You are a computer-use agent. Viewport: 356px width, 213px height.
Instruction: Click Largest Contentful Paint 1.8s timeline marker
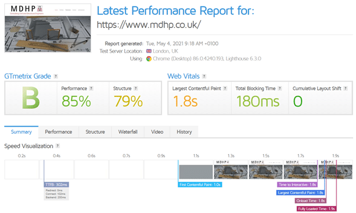[x=300, y=192]
